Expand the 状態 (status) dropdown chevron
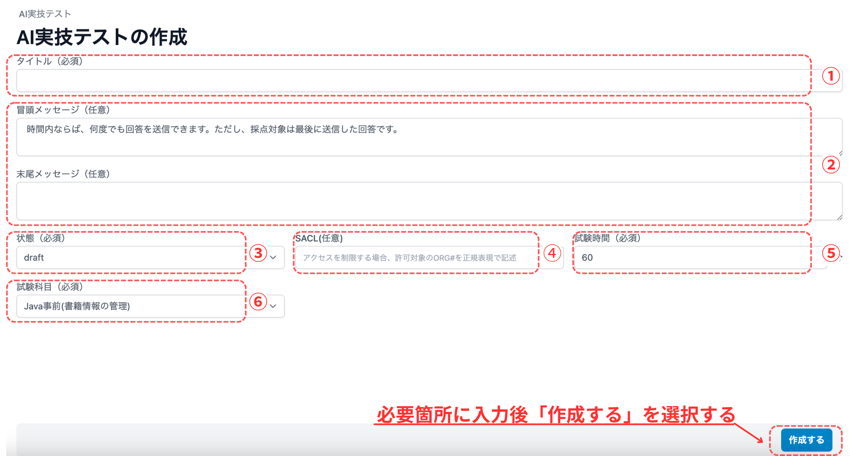Viewport: 850px width, 456px height. [x=273, y=258]
